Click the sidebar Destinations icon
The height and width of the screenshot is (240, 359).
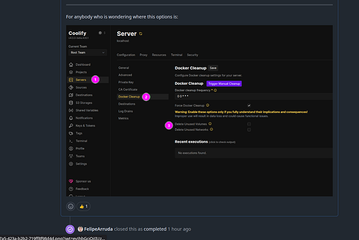coord(71,95)
